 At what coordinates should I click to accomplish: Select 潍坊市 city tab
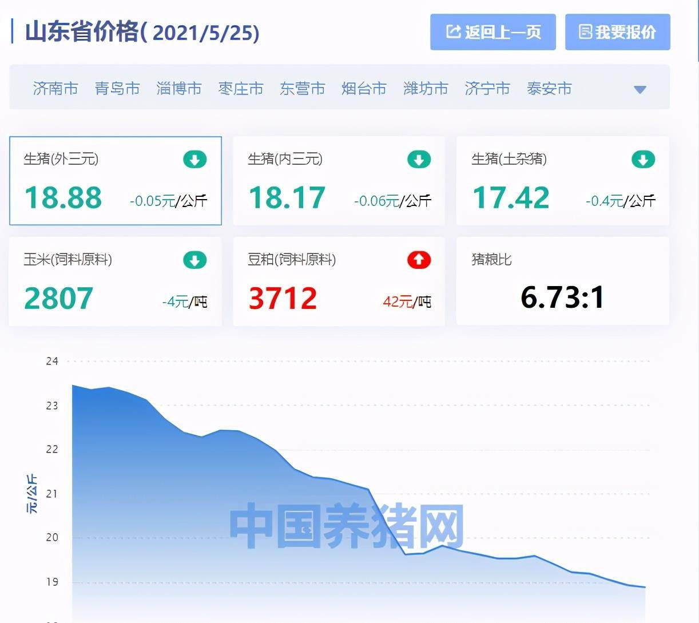[426, 89]
